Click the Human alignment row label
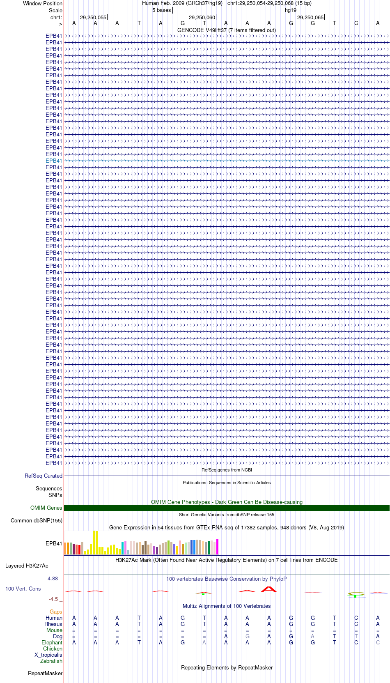The width and height of the screenshot is (390, 683). pos(54,618)
